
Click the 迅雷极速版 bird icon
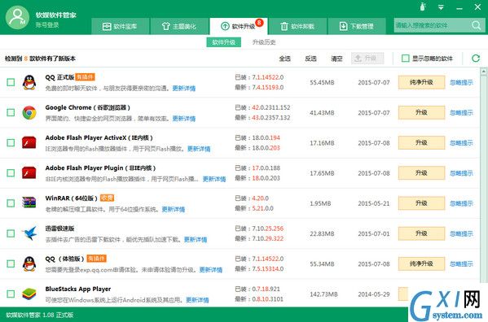tap(30, 233)
